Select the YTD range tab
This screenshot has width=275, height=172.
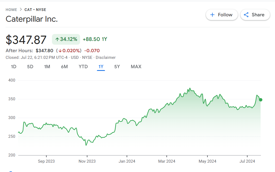83,67
